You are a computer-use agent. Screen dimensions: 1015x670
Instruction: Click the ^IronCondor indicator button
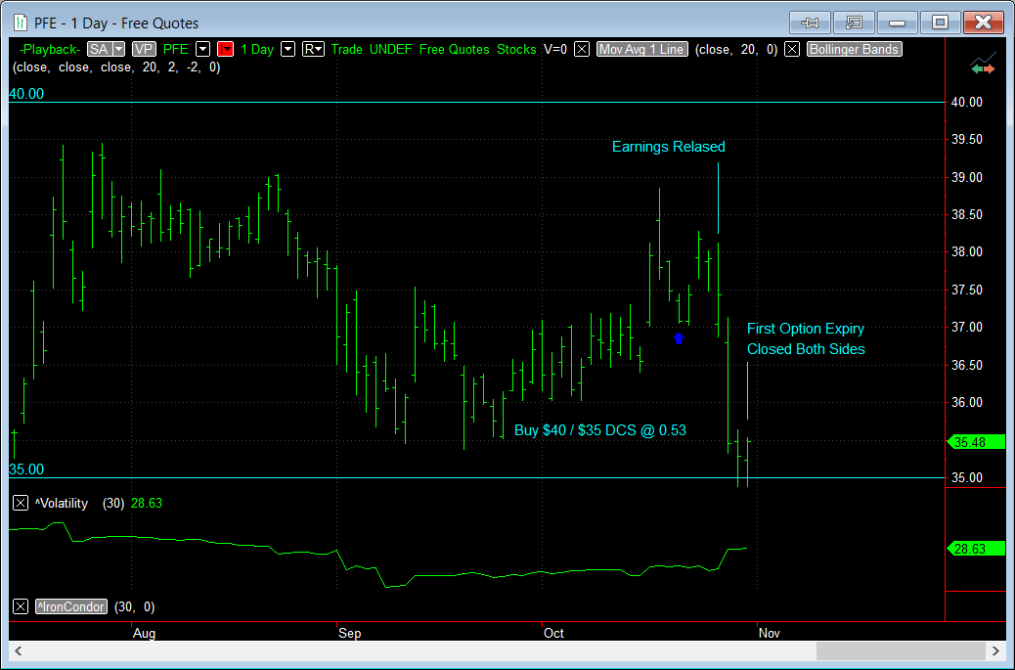tap(71, 606)
